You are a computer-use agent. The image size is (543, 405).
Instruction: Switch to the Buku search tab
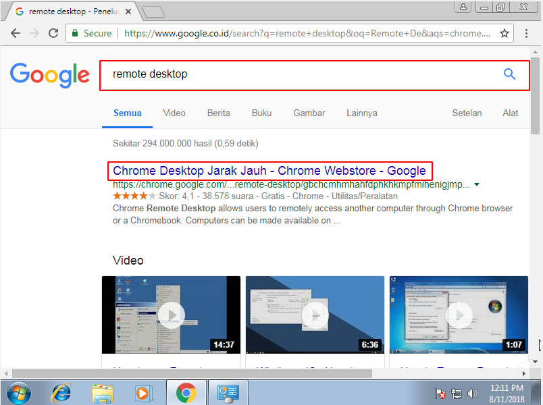(x=261, y=113)
